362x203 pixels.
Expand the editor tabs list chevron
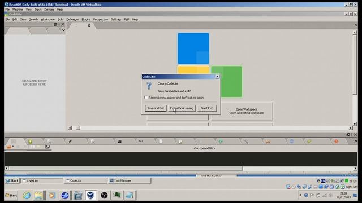(x=356, y=25)
